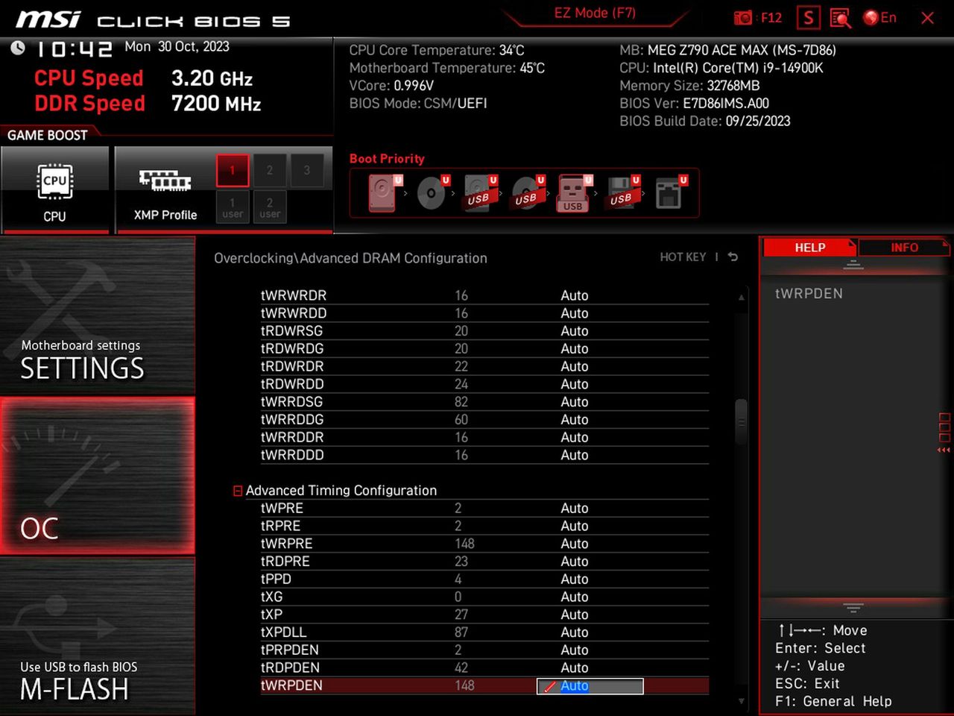The width and height of the screenshot is (954, 716).
Task: Open the tRDWRSG Auto setting
Action: pyautogui.click(x=575, y=331)
